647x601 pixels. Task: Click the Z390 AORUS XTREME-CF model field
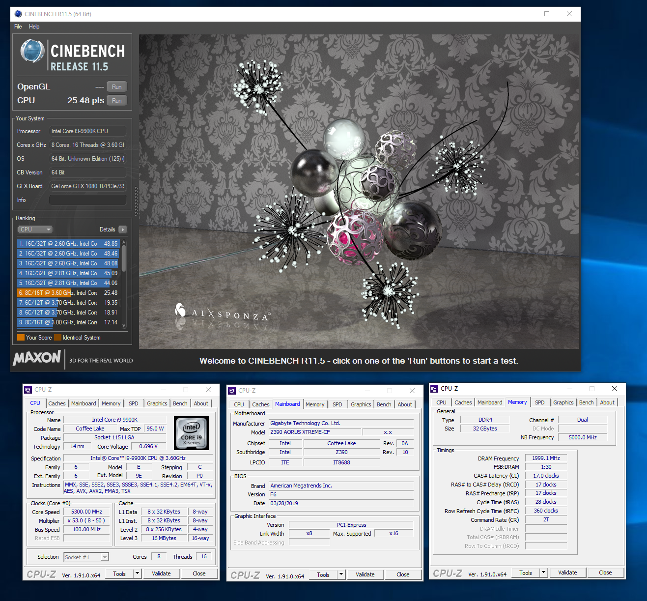315,432
